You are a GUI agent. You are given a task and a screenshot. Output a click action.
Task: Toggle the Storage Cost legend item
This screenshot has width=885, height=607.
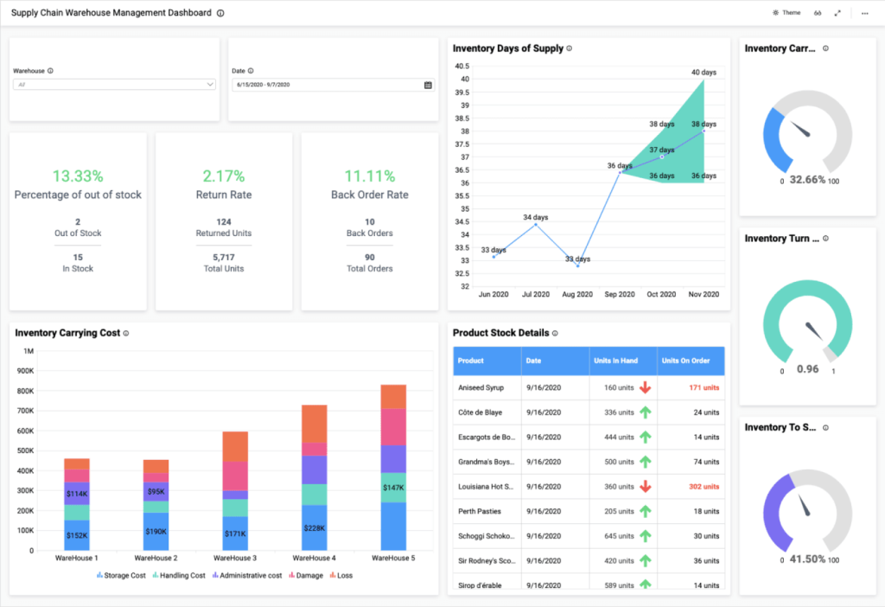pyautogui.click(x=121, y=575)
